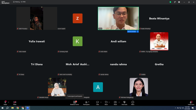Click the Febriana Hutagalung name label
This screenshot has width=196, height=110.
[126, 97]
